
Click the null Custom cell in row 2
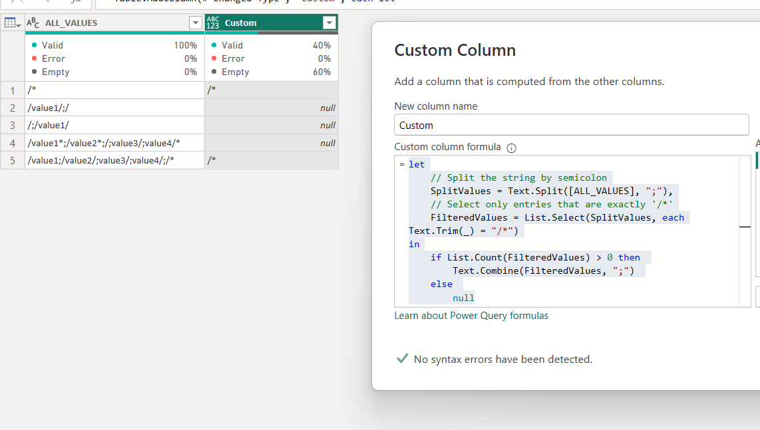(x=272, y=108)
